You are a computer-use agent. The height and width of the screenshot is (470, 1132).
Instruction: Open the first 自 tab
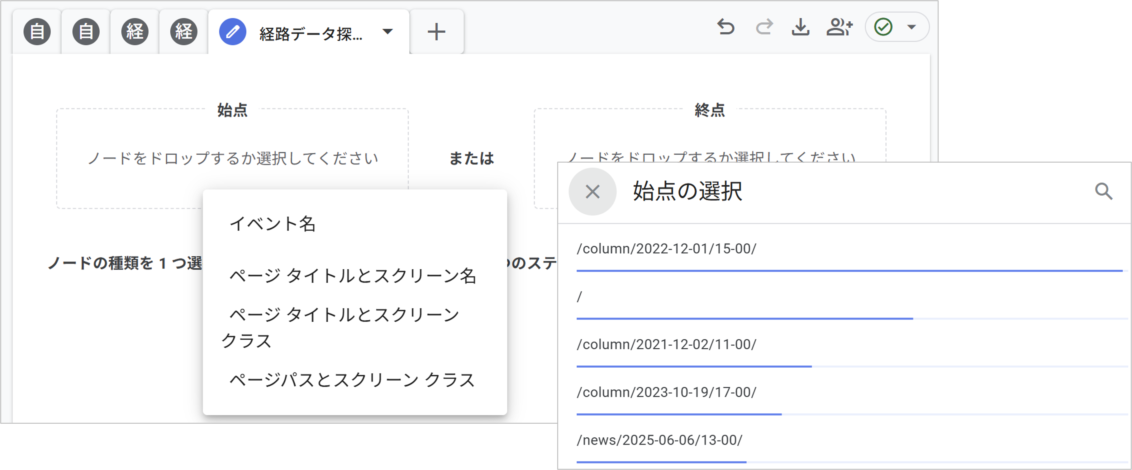pos(37,32)
